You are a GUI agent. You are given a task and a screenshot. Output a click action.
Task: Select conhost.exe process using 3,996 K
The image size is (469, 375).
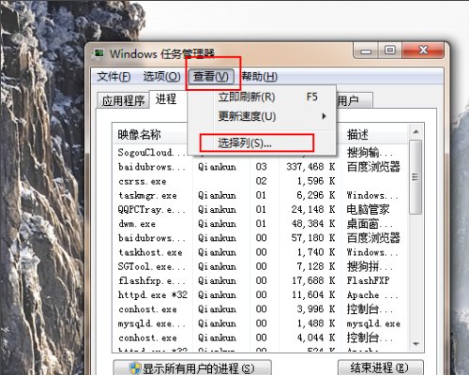coord(260,309)
